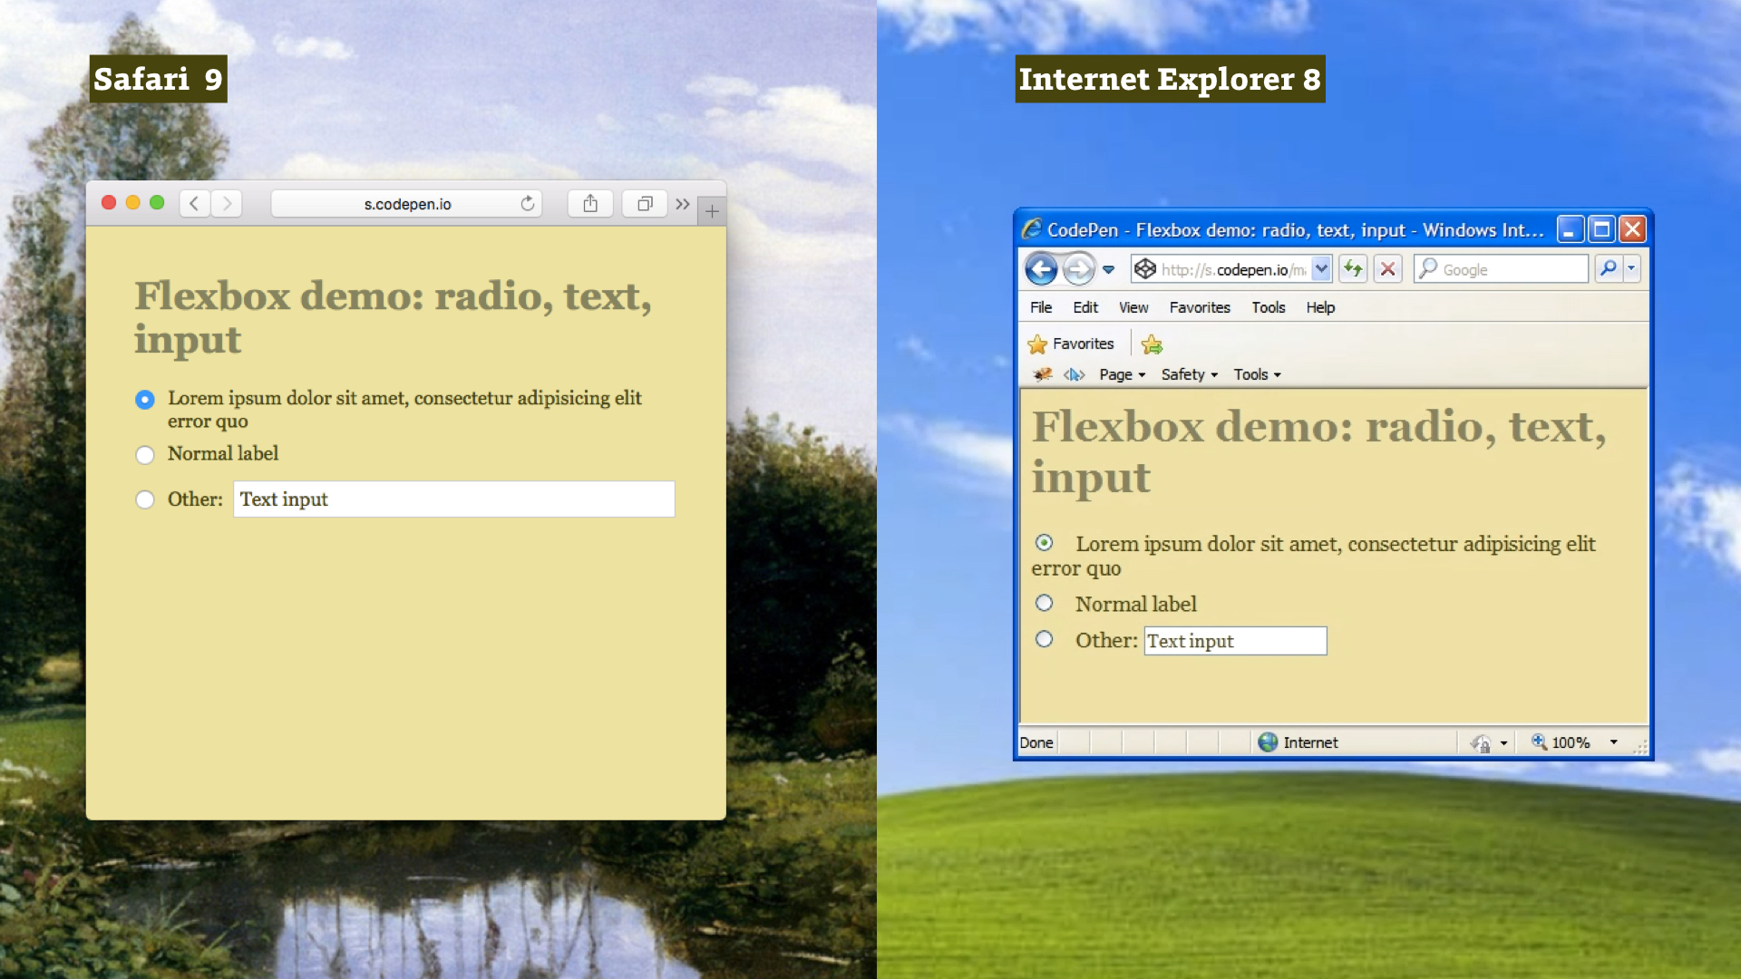
Task: Open Favorites menu in IE menu bar
Action: pyautogui.click(x=1200, y=307)
